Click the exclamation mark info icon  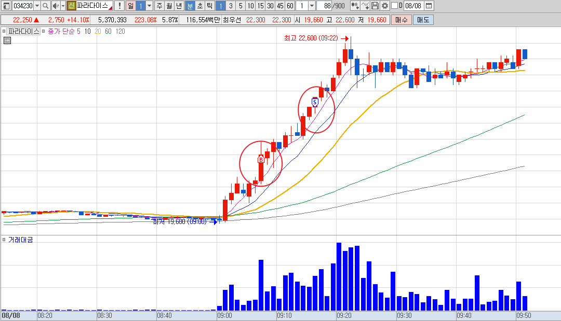tap(119, 6)
